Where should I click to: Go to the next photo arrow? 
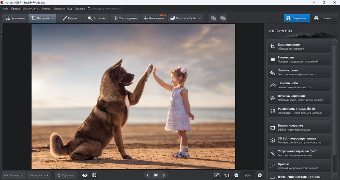click(164, 175)
